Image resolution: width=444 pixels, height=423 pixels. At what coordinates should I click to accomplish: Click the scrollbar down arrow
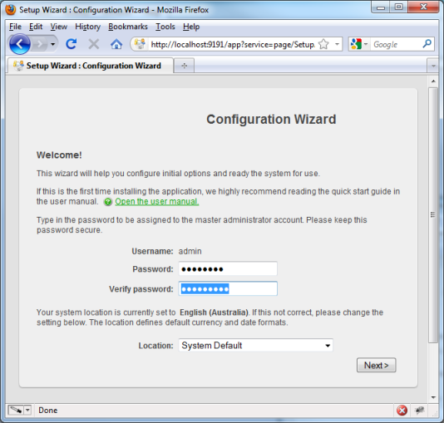pos(433,397)
